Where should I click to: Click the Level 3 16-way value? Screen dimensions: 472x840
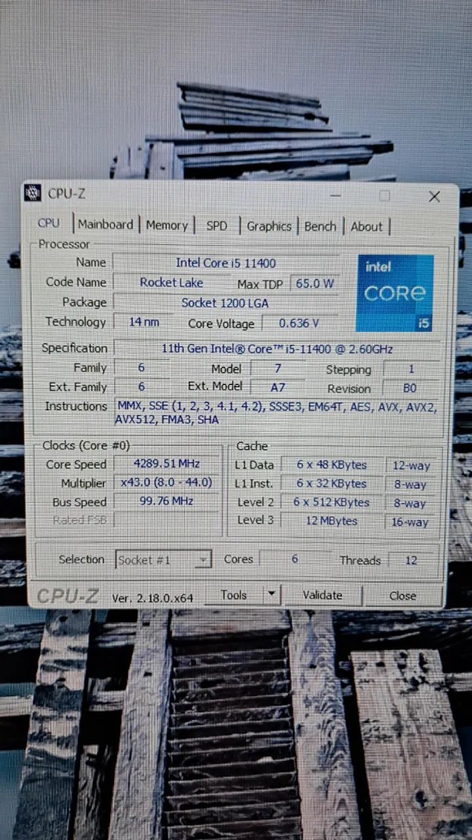click(411, 522)
